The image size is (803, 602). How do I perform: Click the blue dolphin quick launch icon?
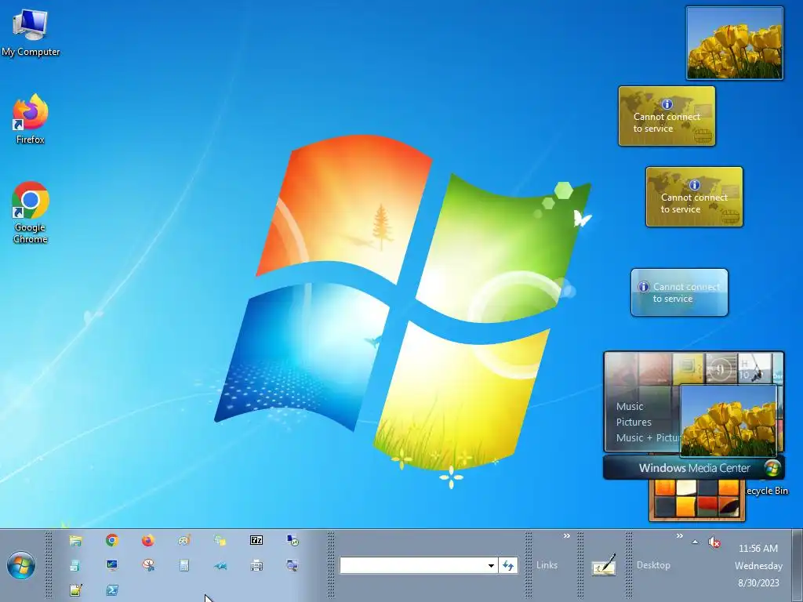[220, 566]
